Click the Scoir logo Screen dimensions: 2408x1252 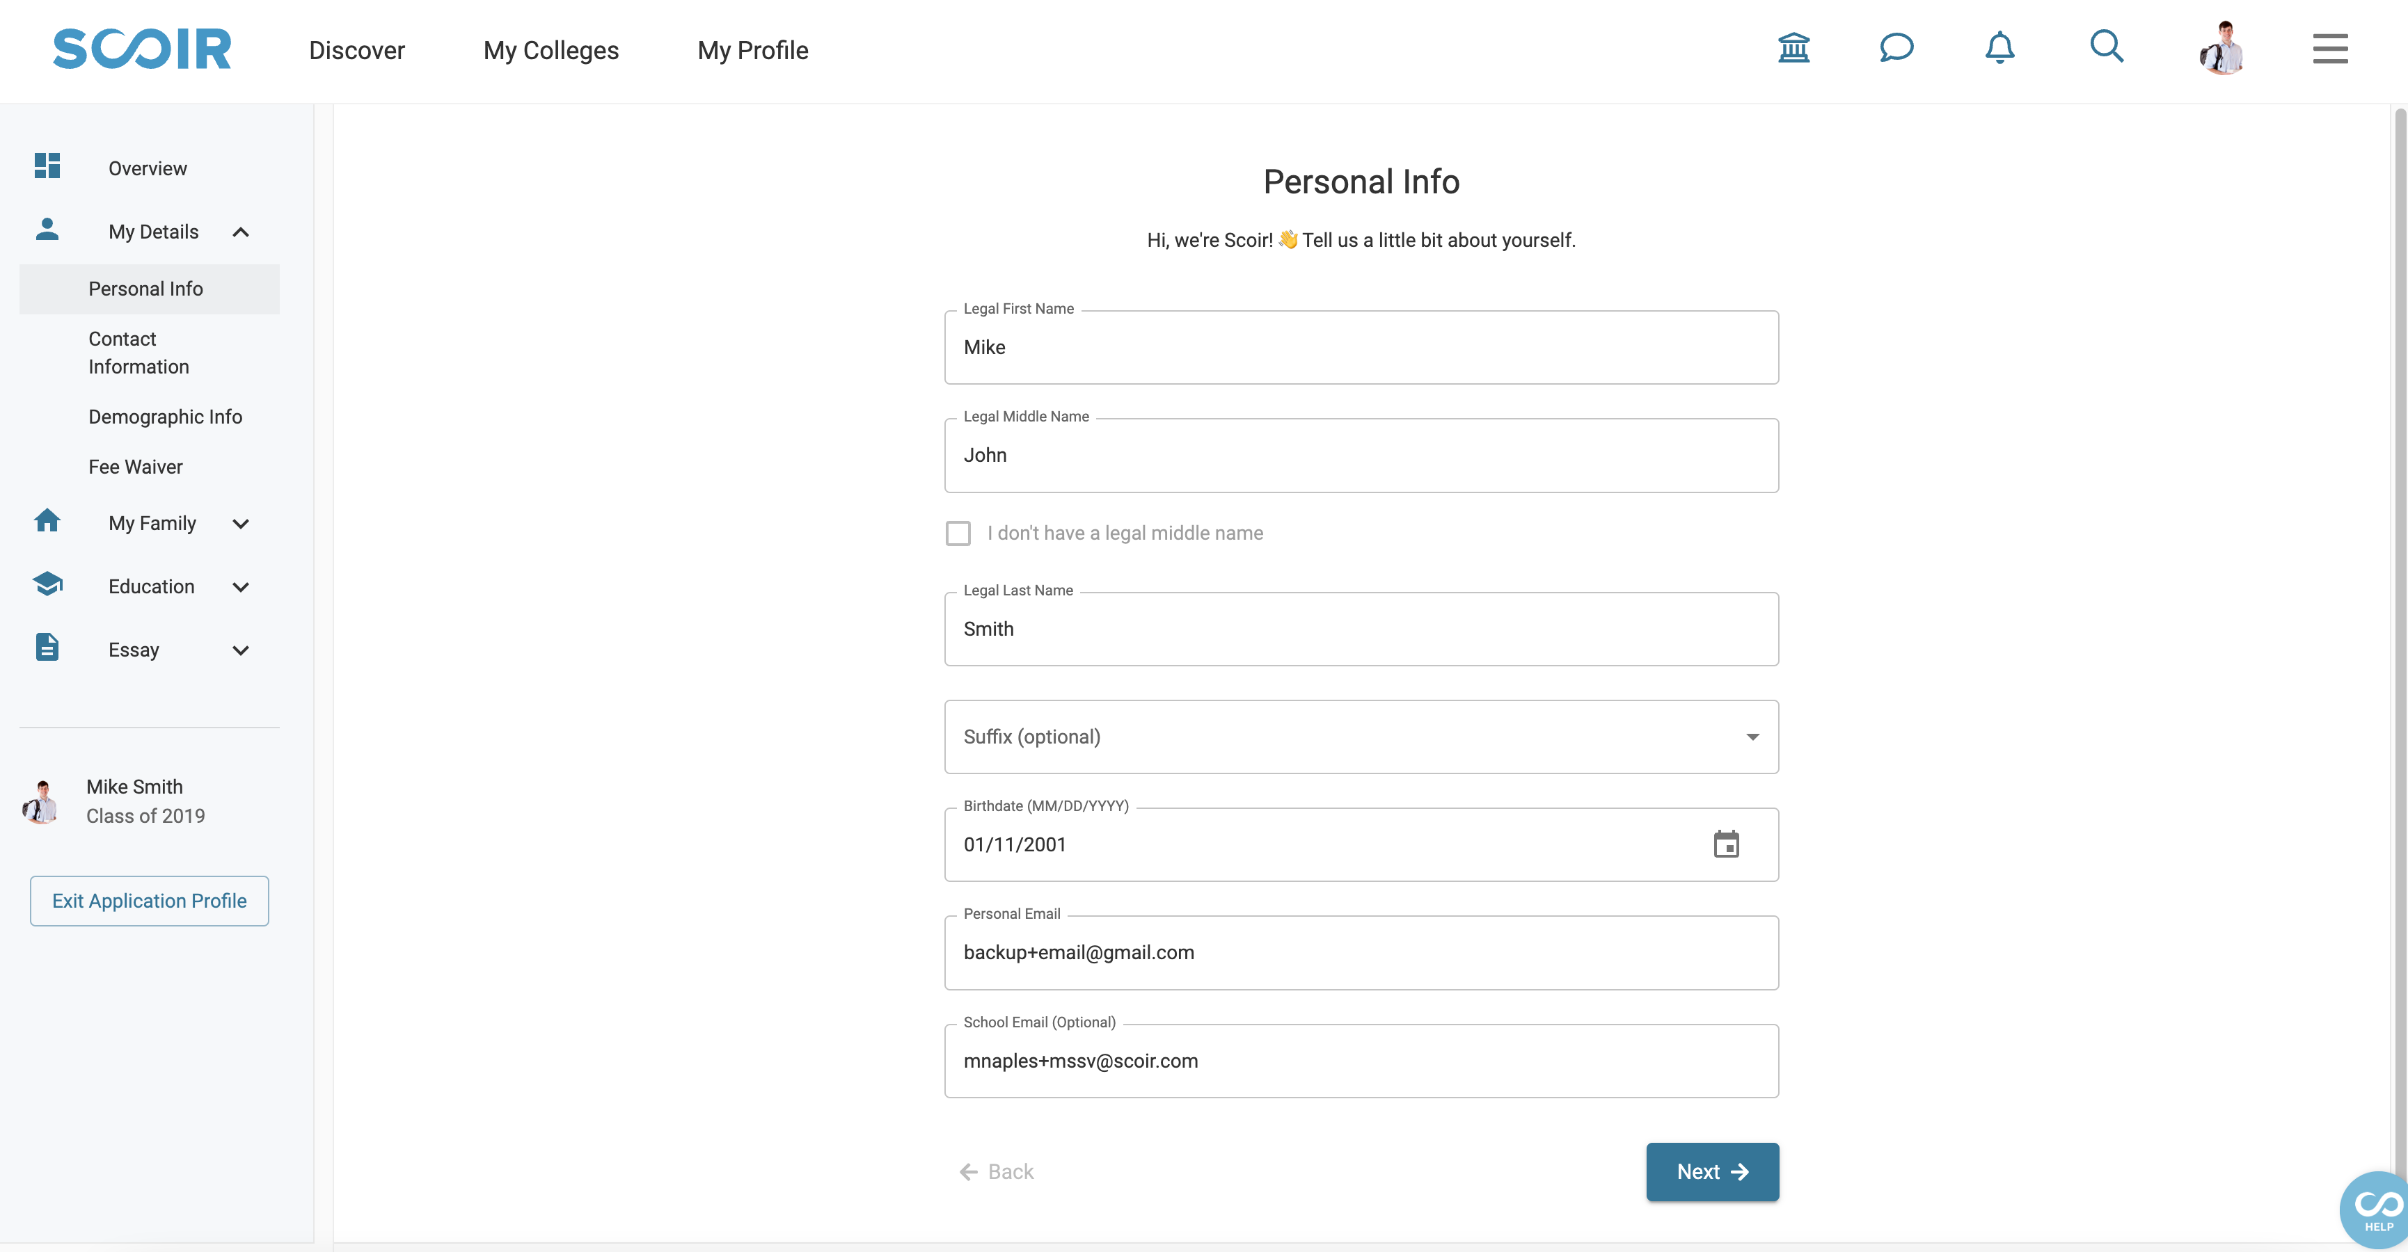pos(141,49)
